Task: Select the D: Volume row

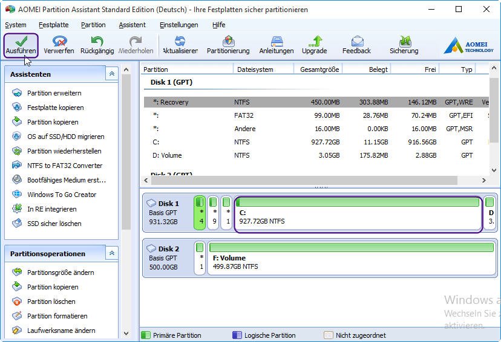Action: click(x=316, y=155)
